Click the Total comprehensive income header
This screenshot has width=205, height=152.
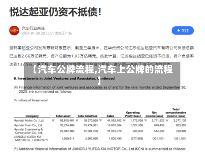tap(176, 113)
